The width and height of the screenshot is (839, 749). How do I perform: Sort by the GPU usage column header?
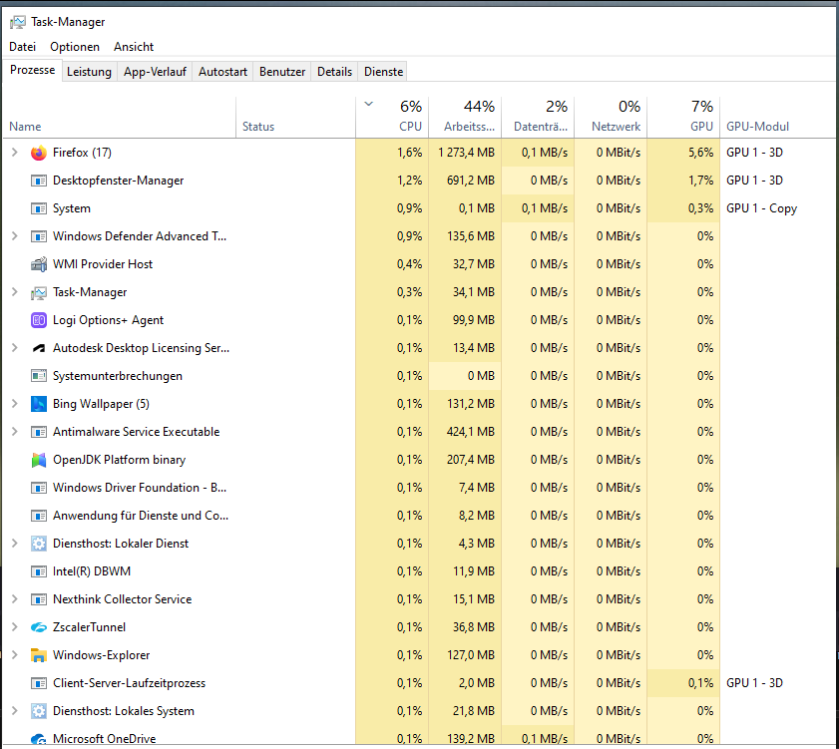[682, 117]
